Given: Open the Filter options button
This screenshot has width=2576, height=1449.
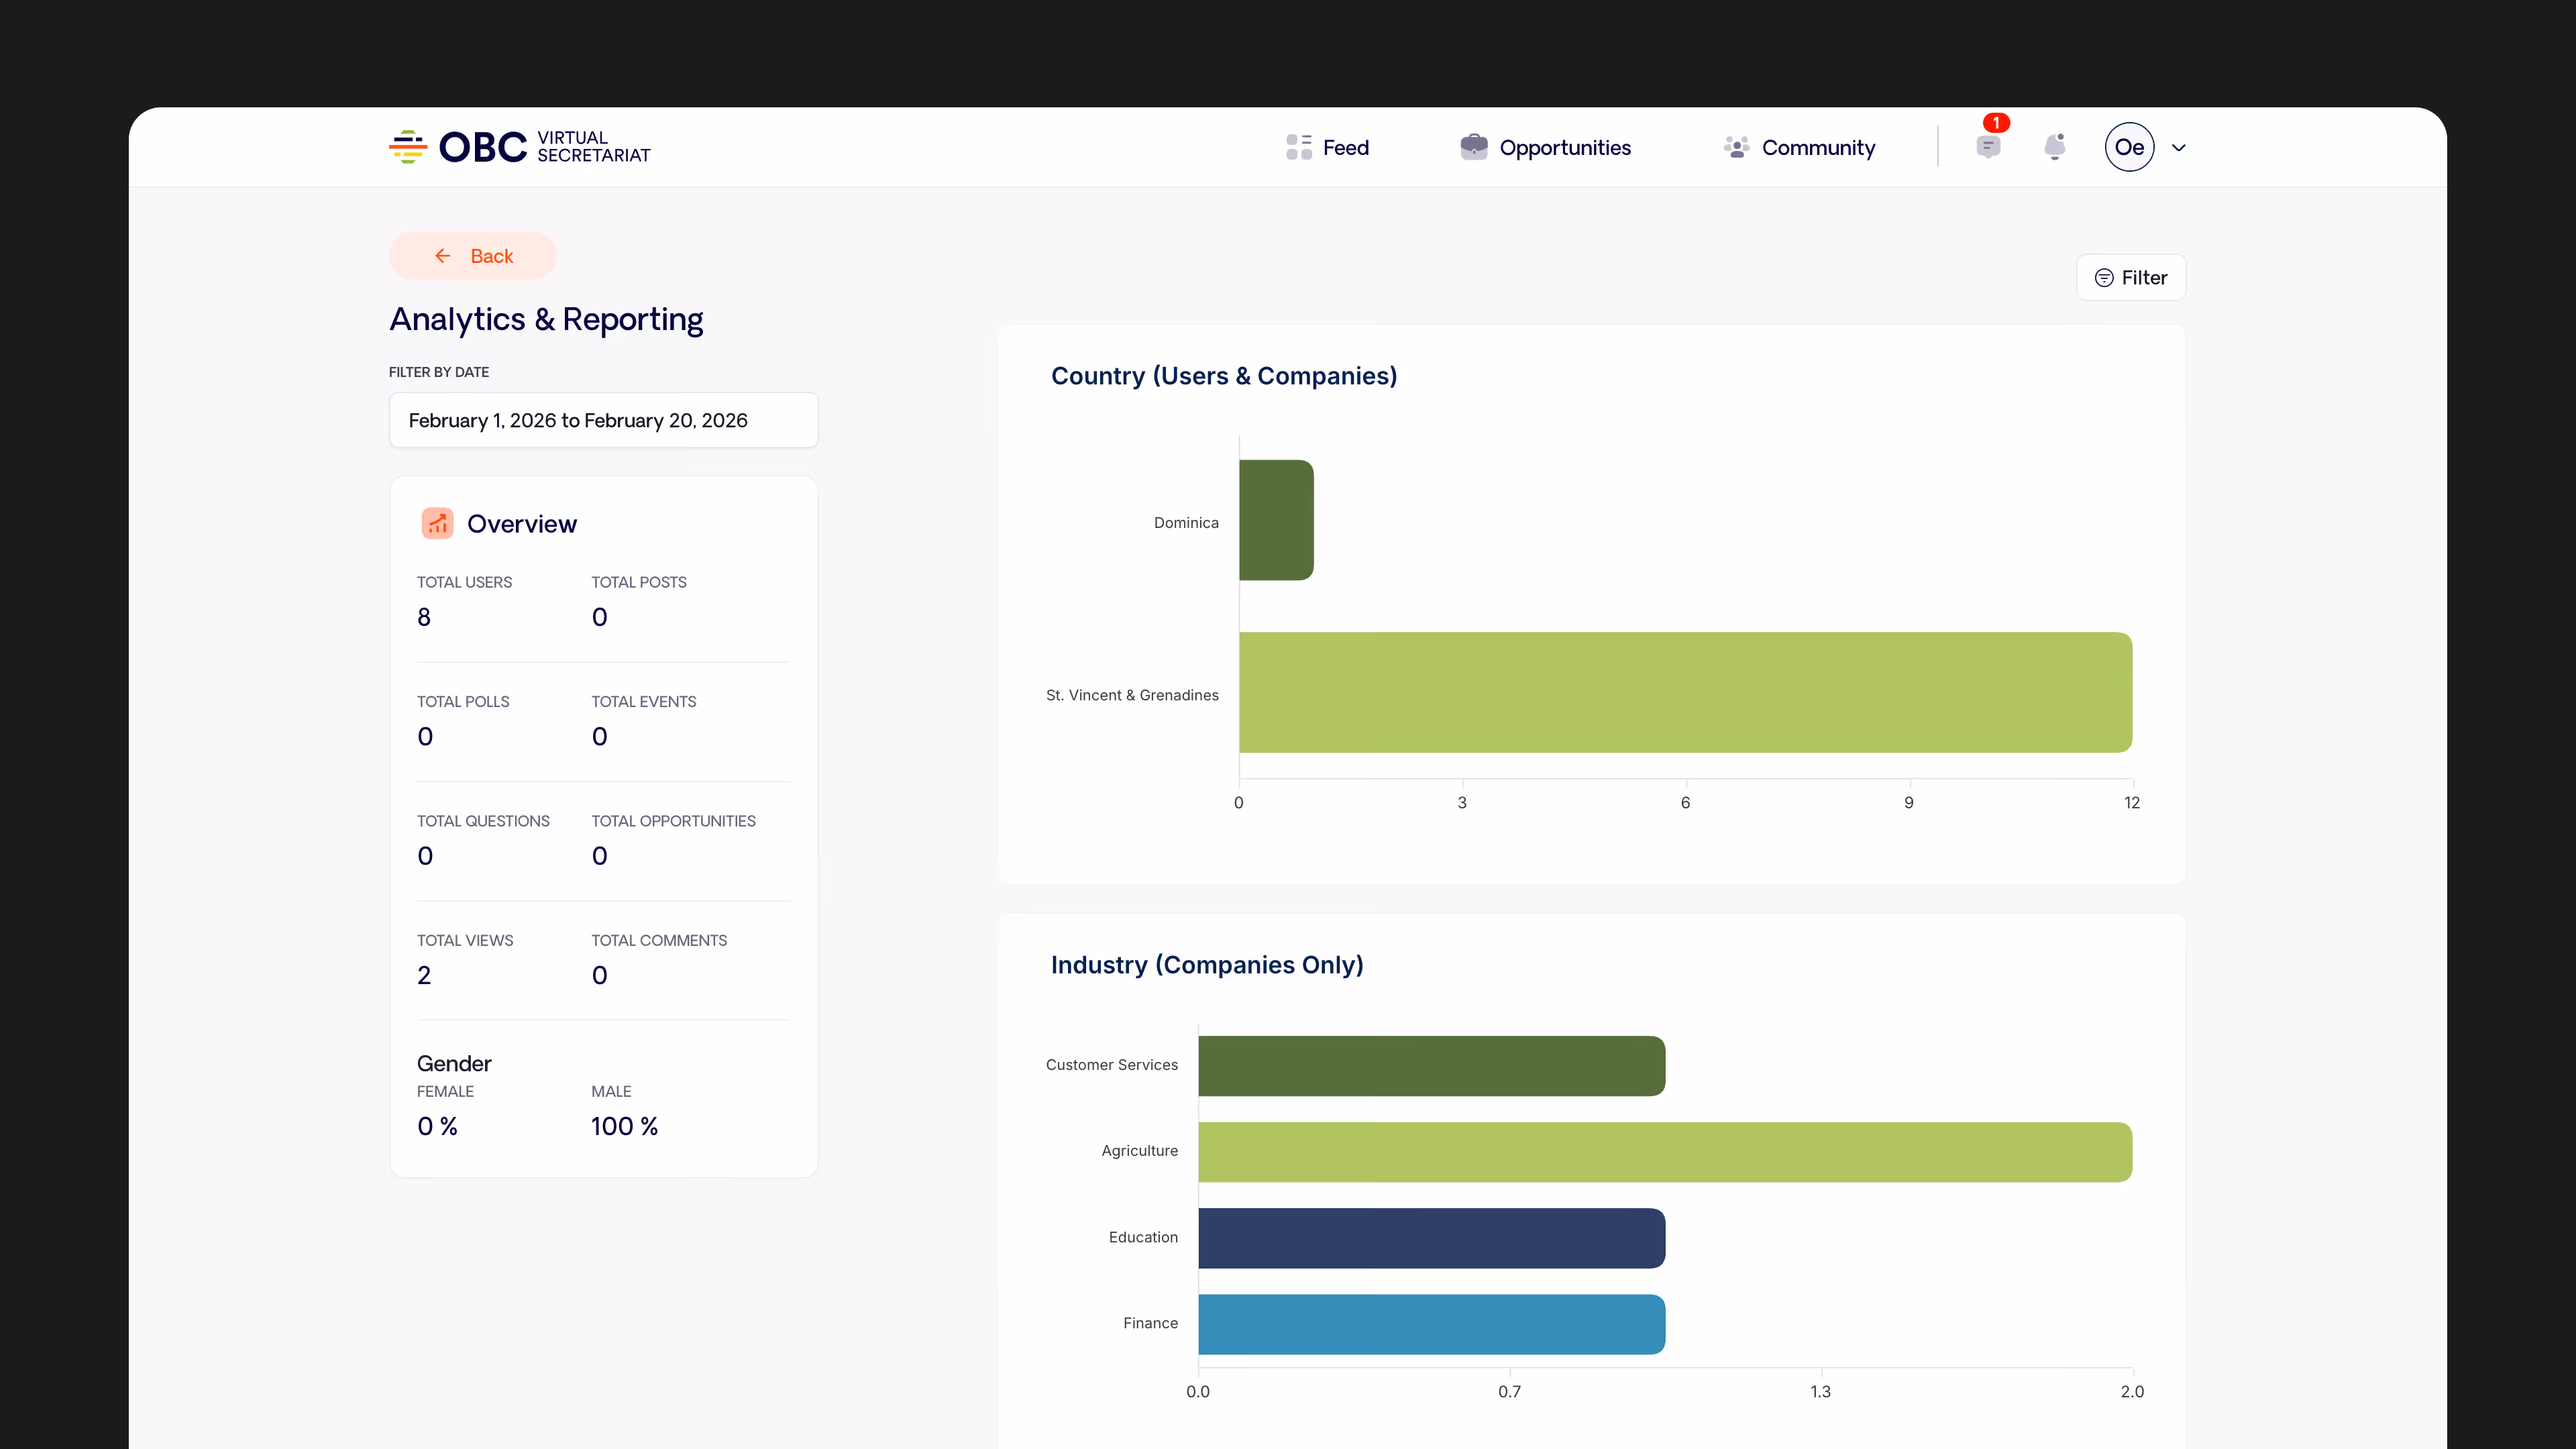Looking at the screenshot, I should click(2130, 277).
